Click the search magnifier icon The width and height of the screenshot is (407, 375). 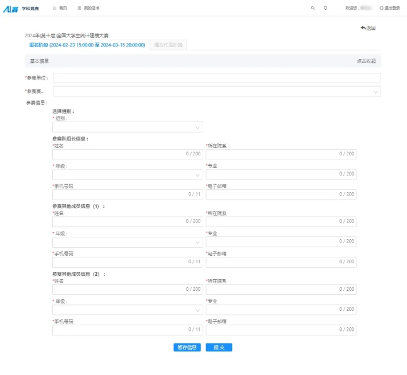[313, 8]
